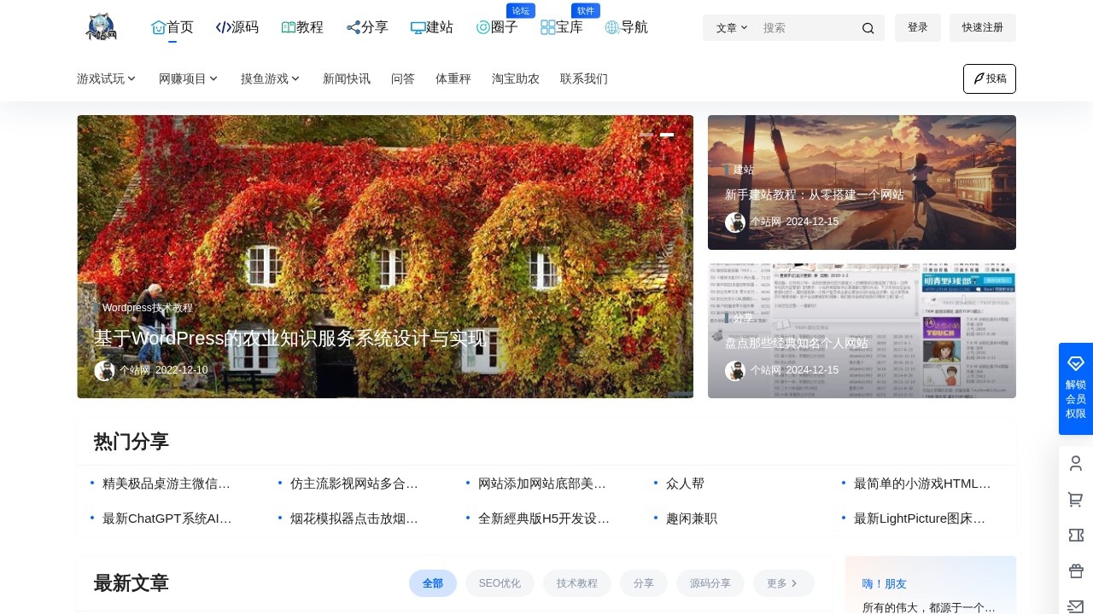Open the WordPress 农业知识服务系统 featured article
Image resolution: width=1093 pixels, height=614 pixels.
tap(289, 338)
